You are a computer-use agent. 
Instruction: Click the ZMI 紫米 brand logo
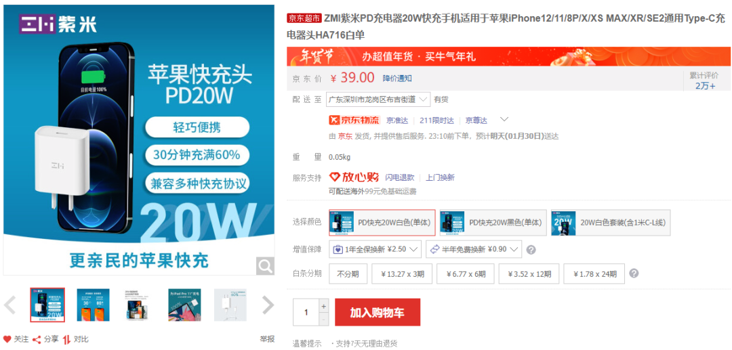(x=58, y=24)
